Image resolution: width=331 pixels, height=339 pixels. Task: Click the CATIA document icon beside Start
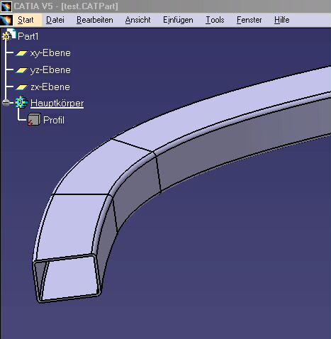[6, 21]
